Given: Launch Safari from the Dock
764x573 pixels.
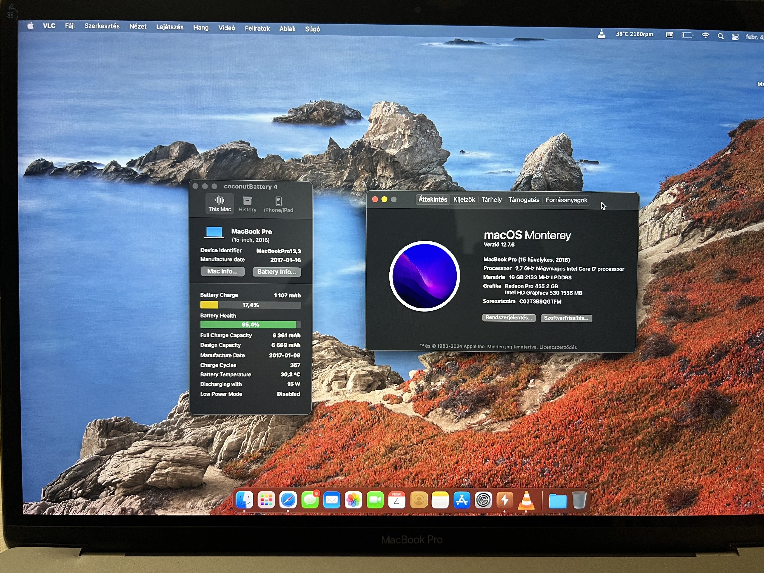Looking at the screenshot, I should (x=288, y=500).
